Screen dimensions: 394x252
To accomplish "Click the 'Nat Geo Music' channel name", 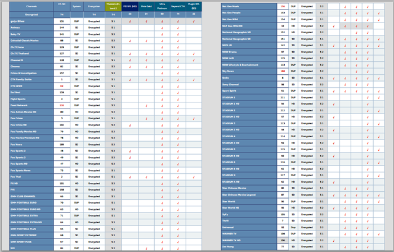I will pyautogui.click(x=249, y=6).
